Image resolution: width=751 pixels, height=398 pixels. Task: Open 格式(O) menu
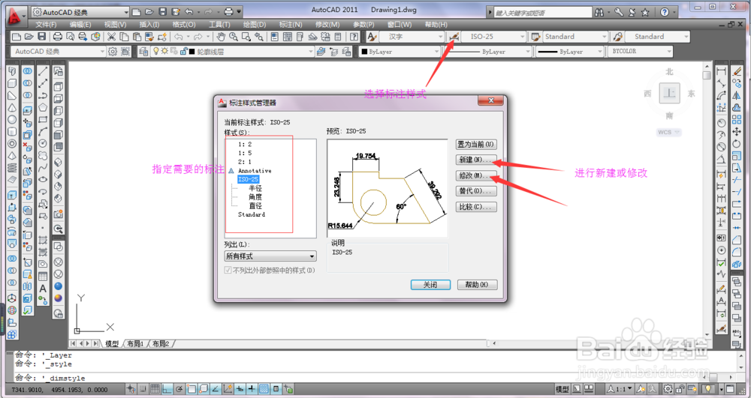point(184,25)
